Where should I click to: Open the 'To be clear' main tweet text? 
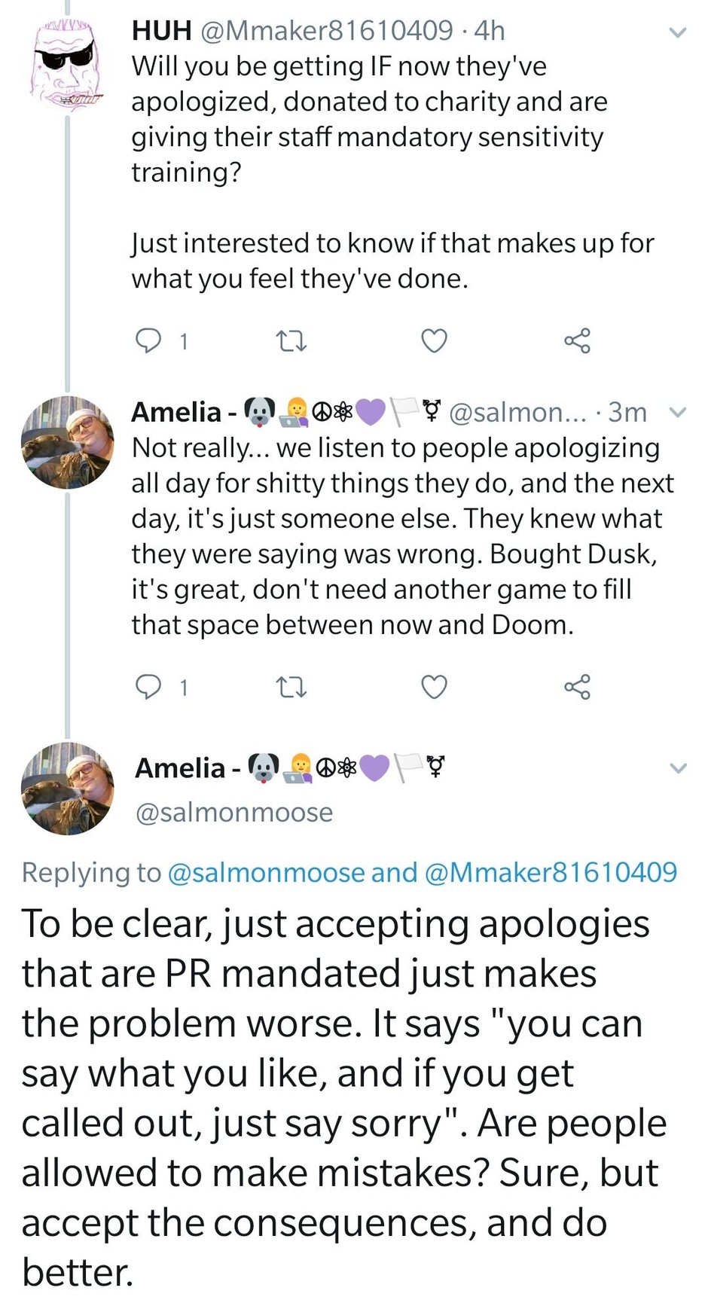click(x=343, y=1097)
